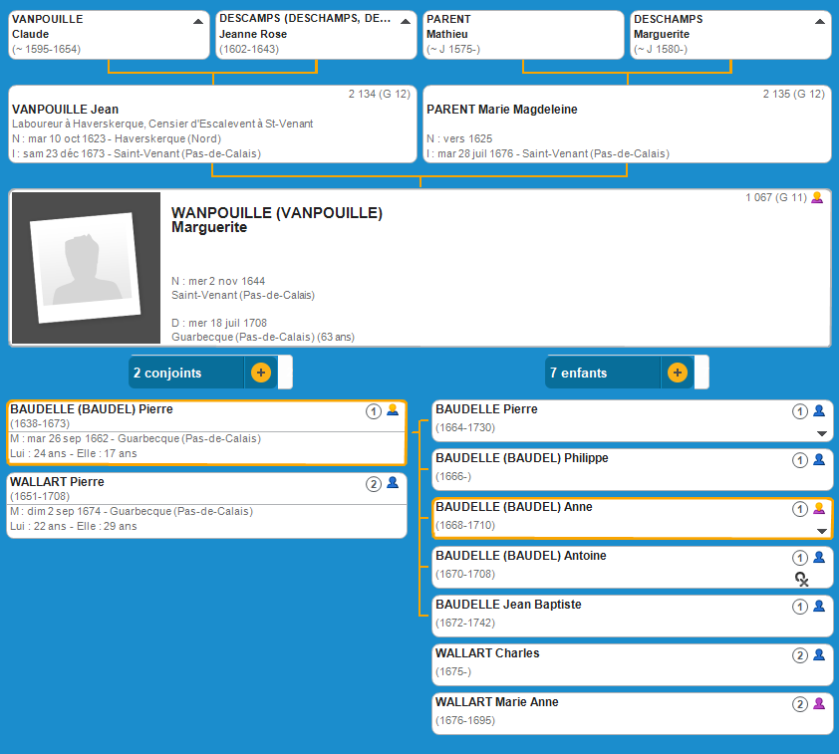
Task: Expand ancestors of DESCHAMPS Marguerite
Action: click(819, 21)
